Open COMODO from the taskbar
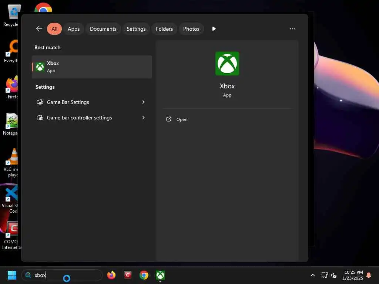379x284 pixels. coord(128,275)
